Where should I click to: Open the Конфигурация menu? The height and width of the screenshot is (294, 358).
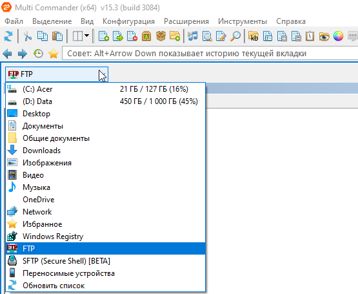click(129, 21)
